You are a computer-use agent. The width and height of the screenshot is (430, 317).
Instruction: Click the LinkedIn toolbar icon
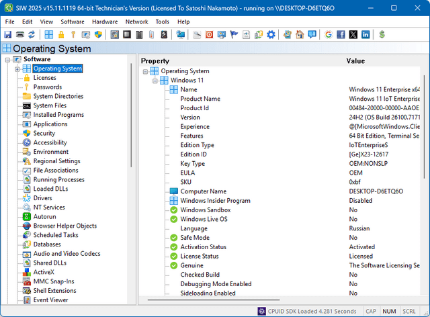point(365,34)
